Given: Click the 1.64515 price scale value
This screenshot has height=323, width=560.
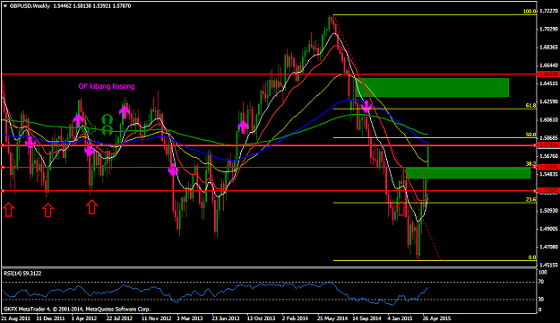Looking at the screenshot, I should pos(549,83).
